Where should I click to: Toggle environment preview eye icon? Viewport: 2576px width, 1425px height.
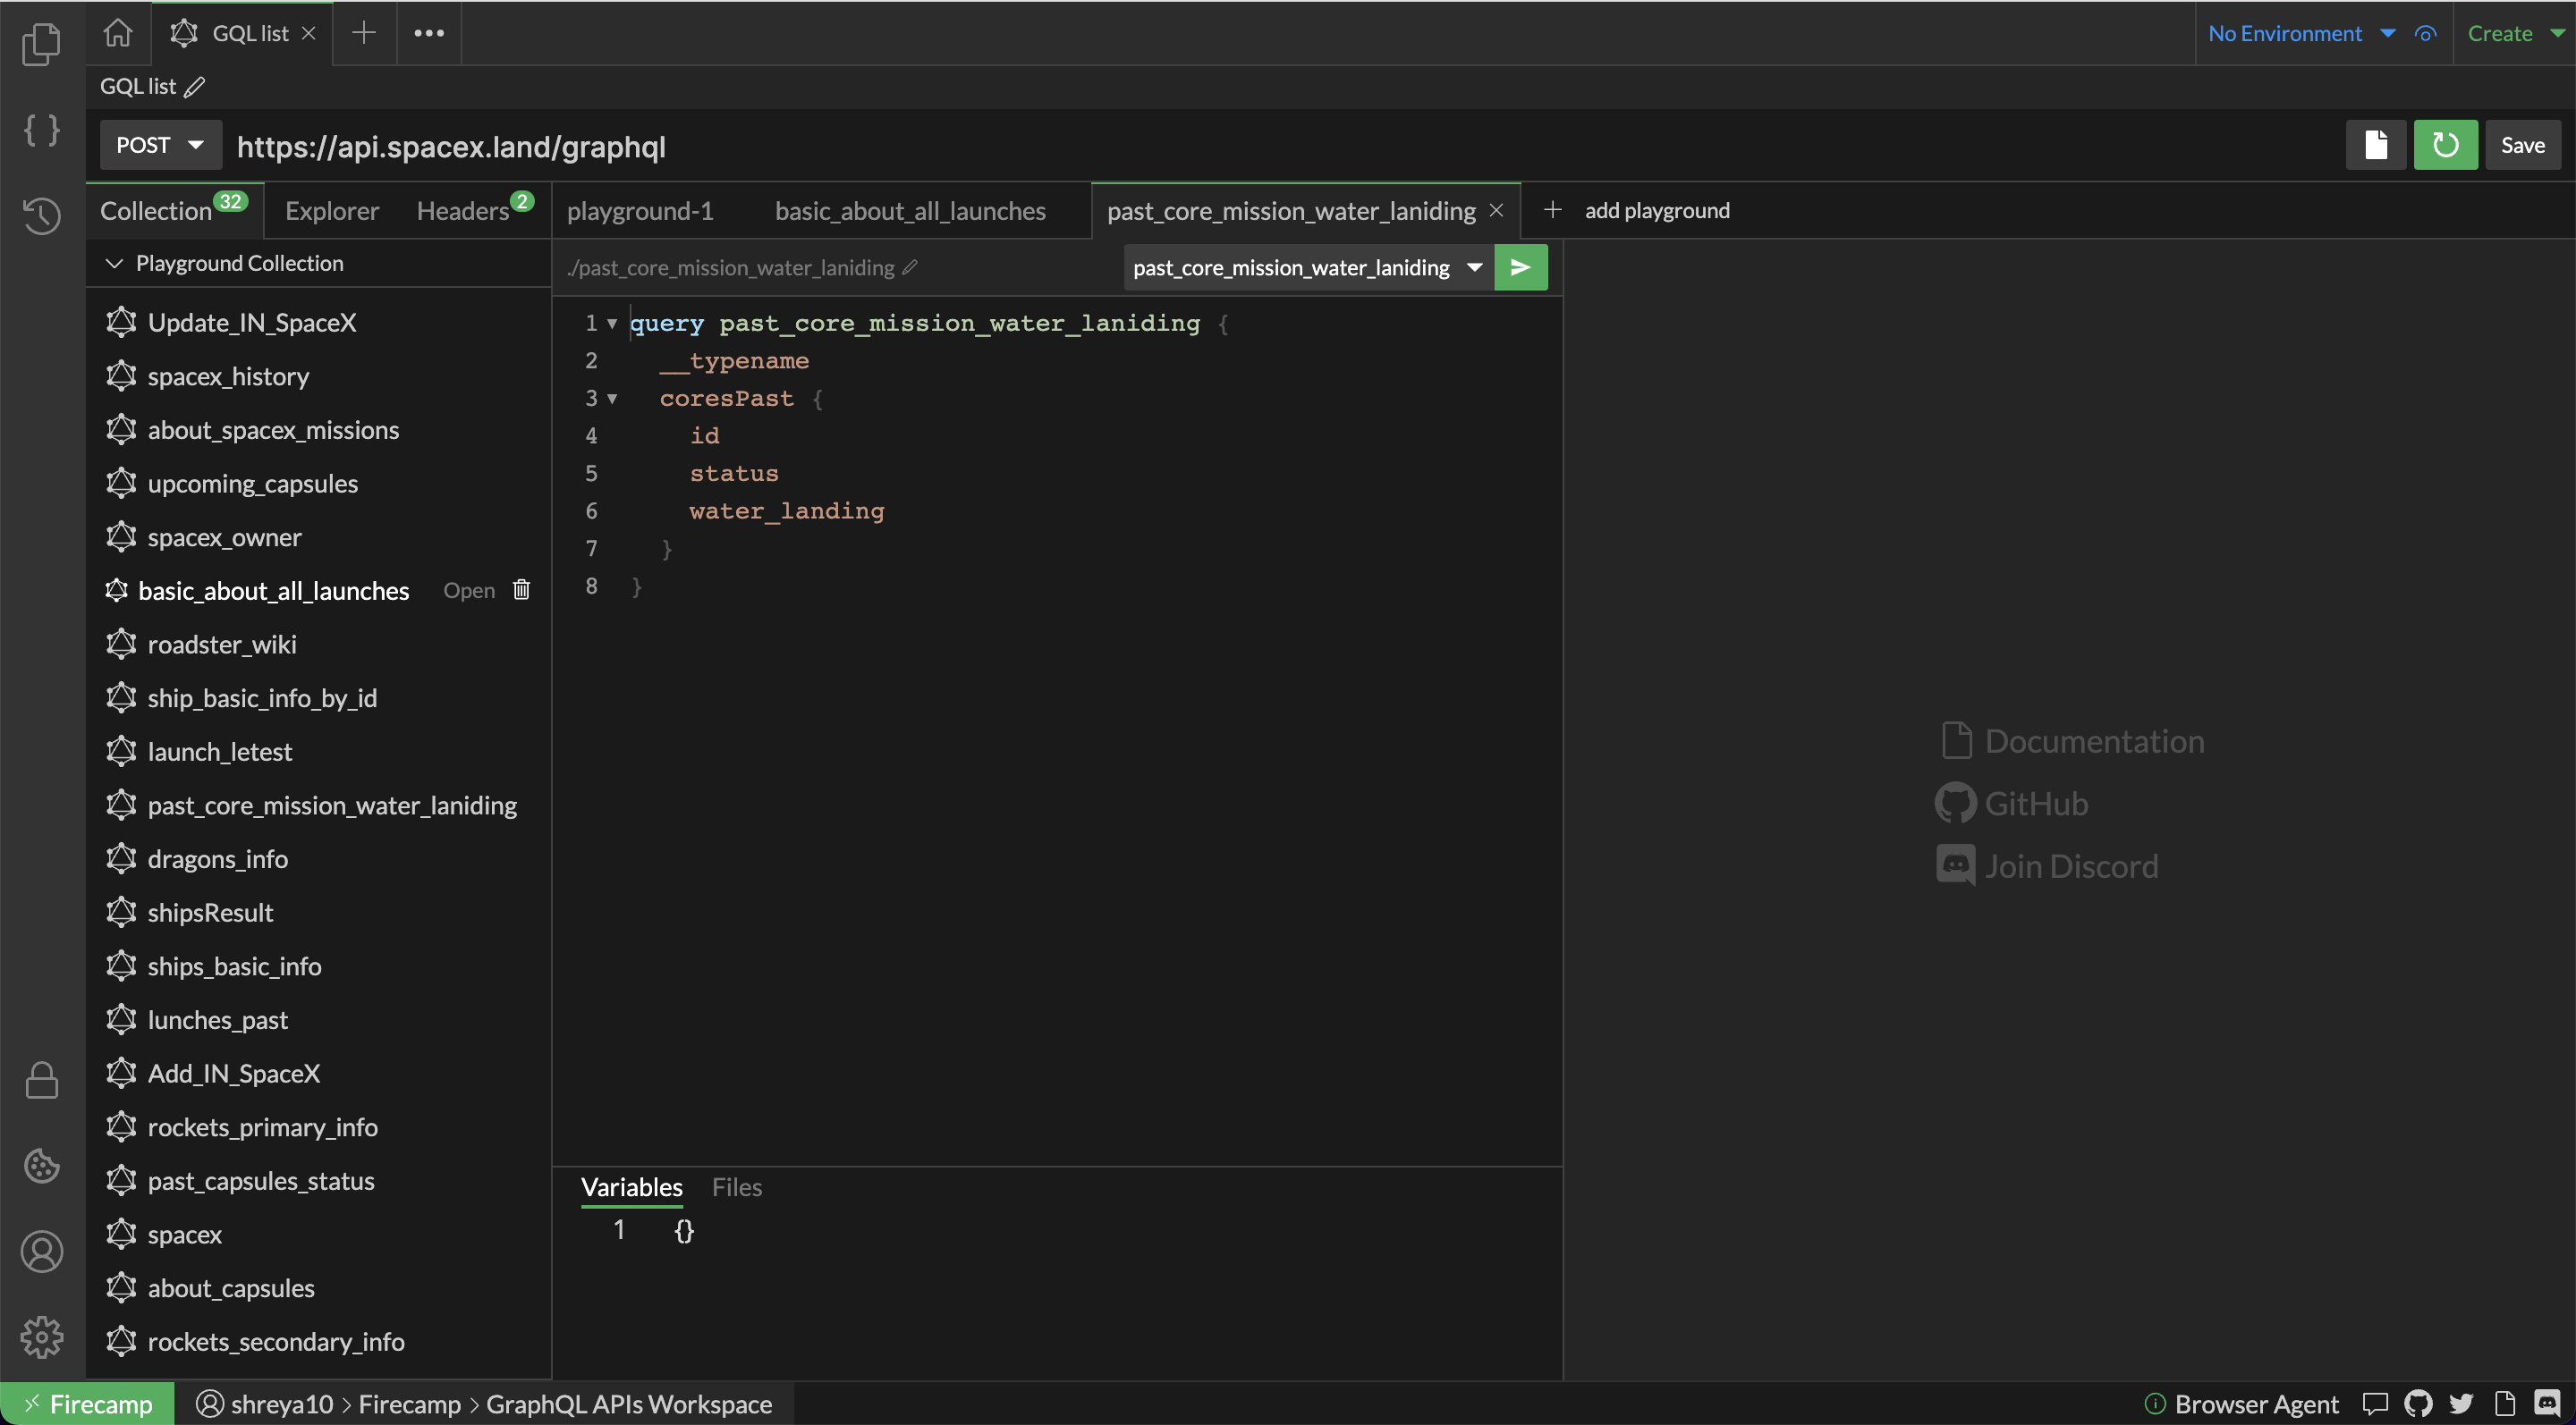2425,34
